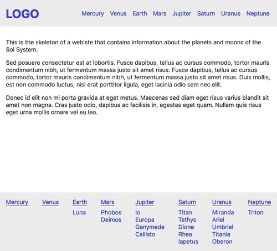This screenshot has height=251, width=277.
Task: Select the Callisto moon link
Action: tap(145, 234)
